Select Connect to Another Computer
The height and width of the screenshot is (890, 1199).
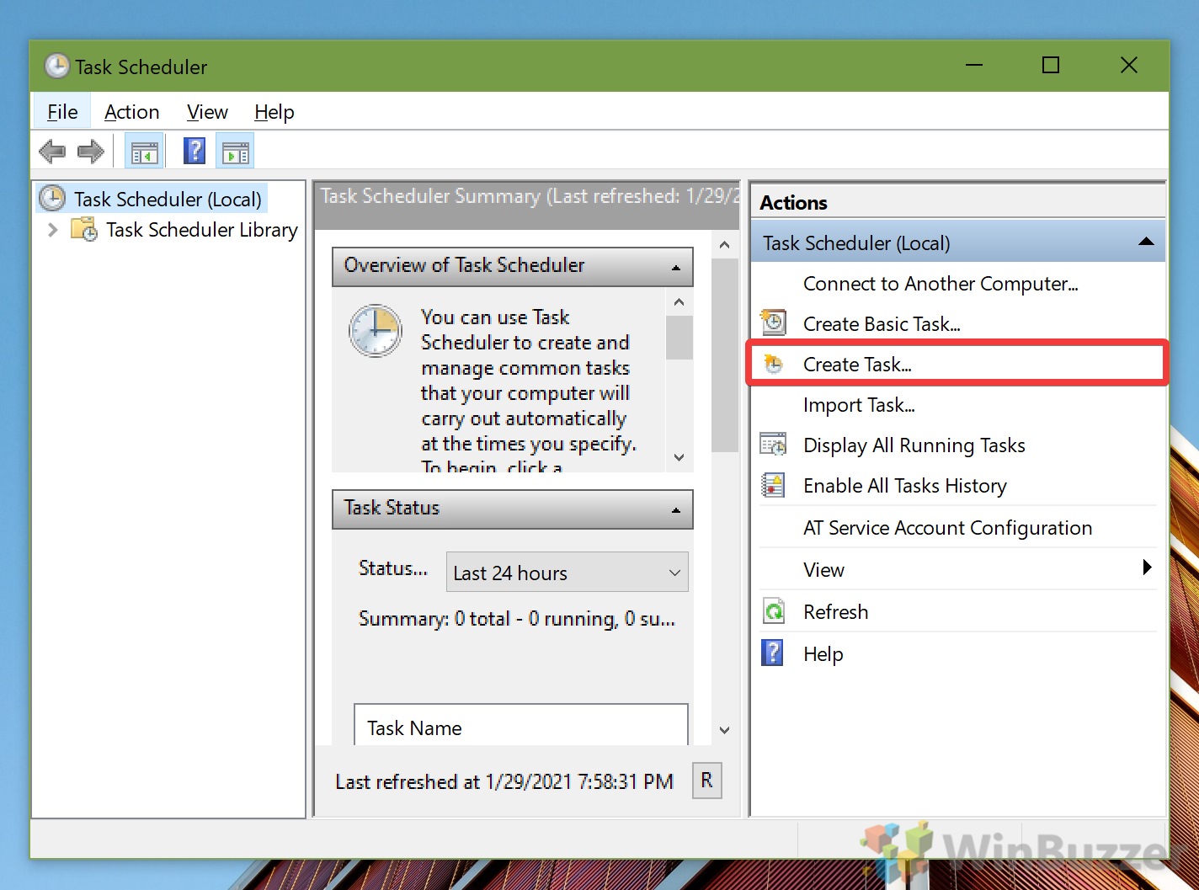click(941, 284)
